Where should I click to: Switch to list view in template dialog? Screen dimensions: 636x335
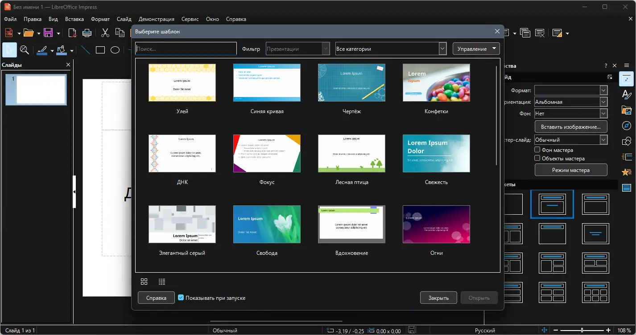click(x=162, y=282)
